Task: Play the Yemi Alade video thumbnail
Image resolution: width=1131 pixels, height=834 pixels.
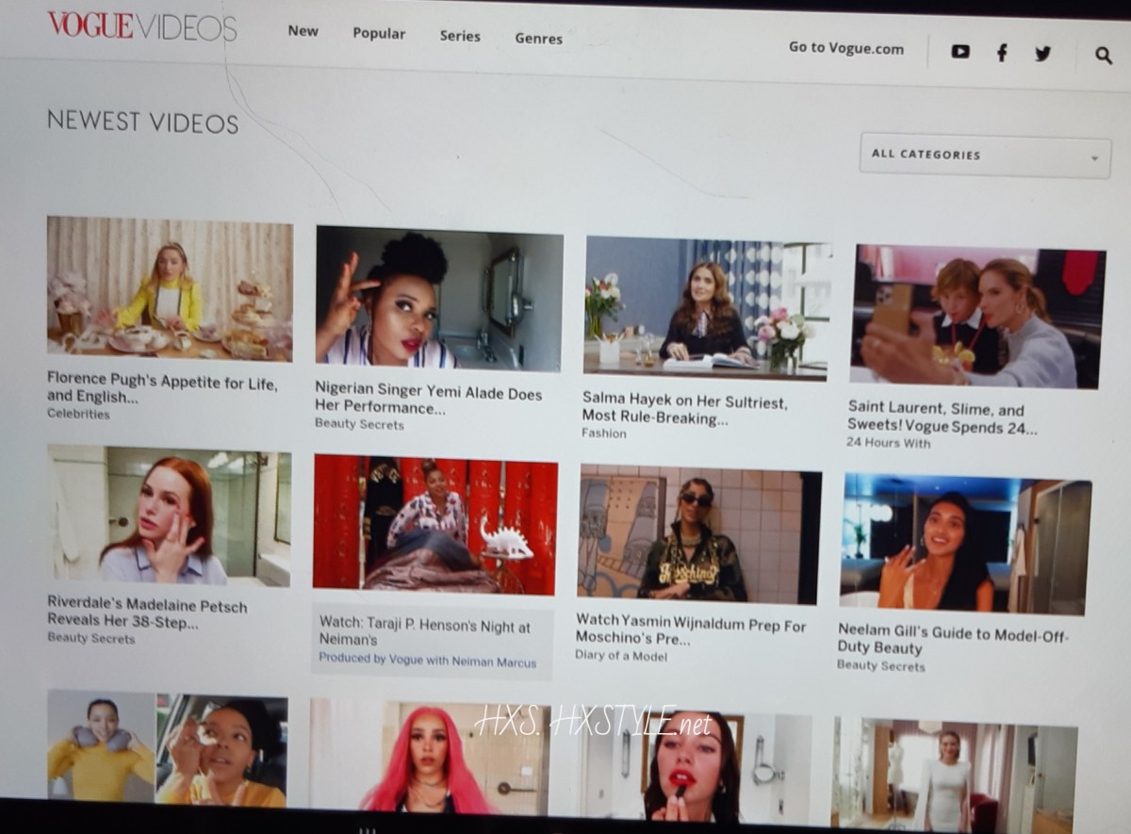Action: (438, 299)
